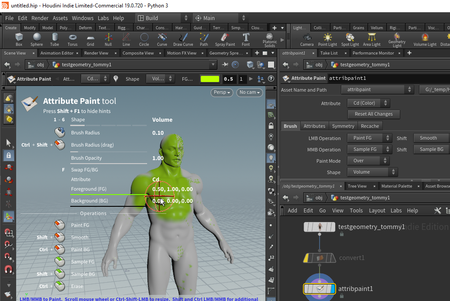Expand the Attribute Cd (Color) dropdown
Image resolution: width=450 pixels, height=301 pixels.
(368, 103)
